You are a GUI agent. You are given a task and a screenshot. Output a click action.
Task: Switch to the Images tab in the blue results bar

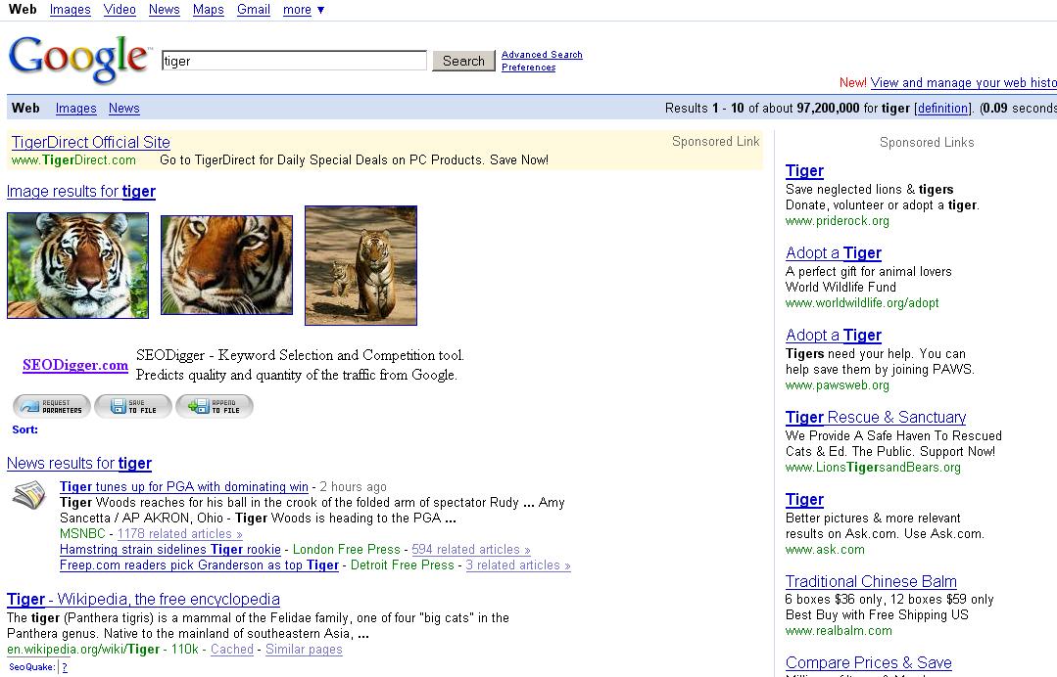pyautogui.click(x=76, y=109)
